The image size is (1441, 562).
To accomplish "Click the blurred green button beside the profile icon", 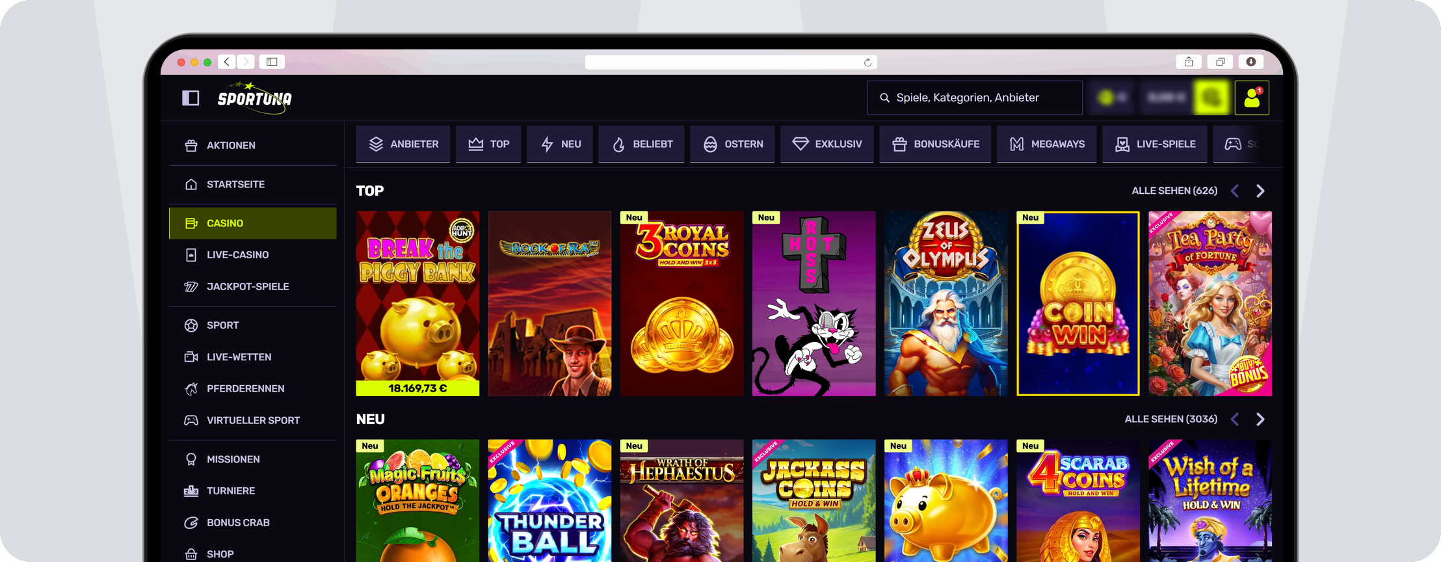I will coord(1212,98).
